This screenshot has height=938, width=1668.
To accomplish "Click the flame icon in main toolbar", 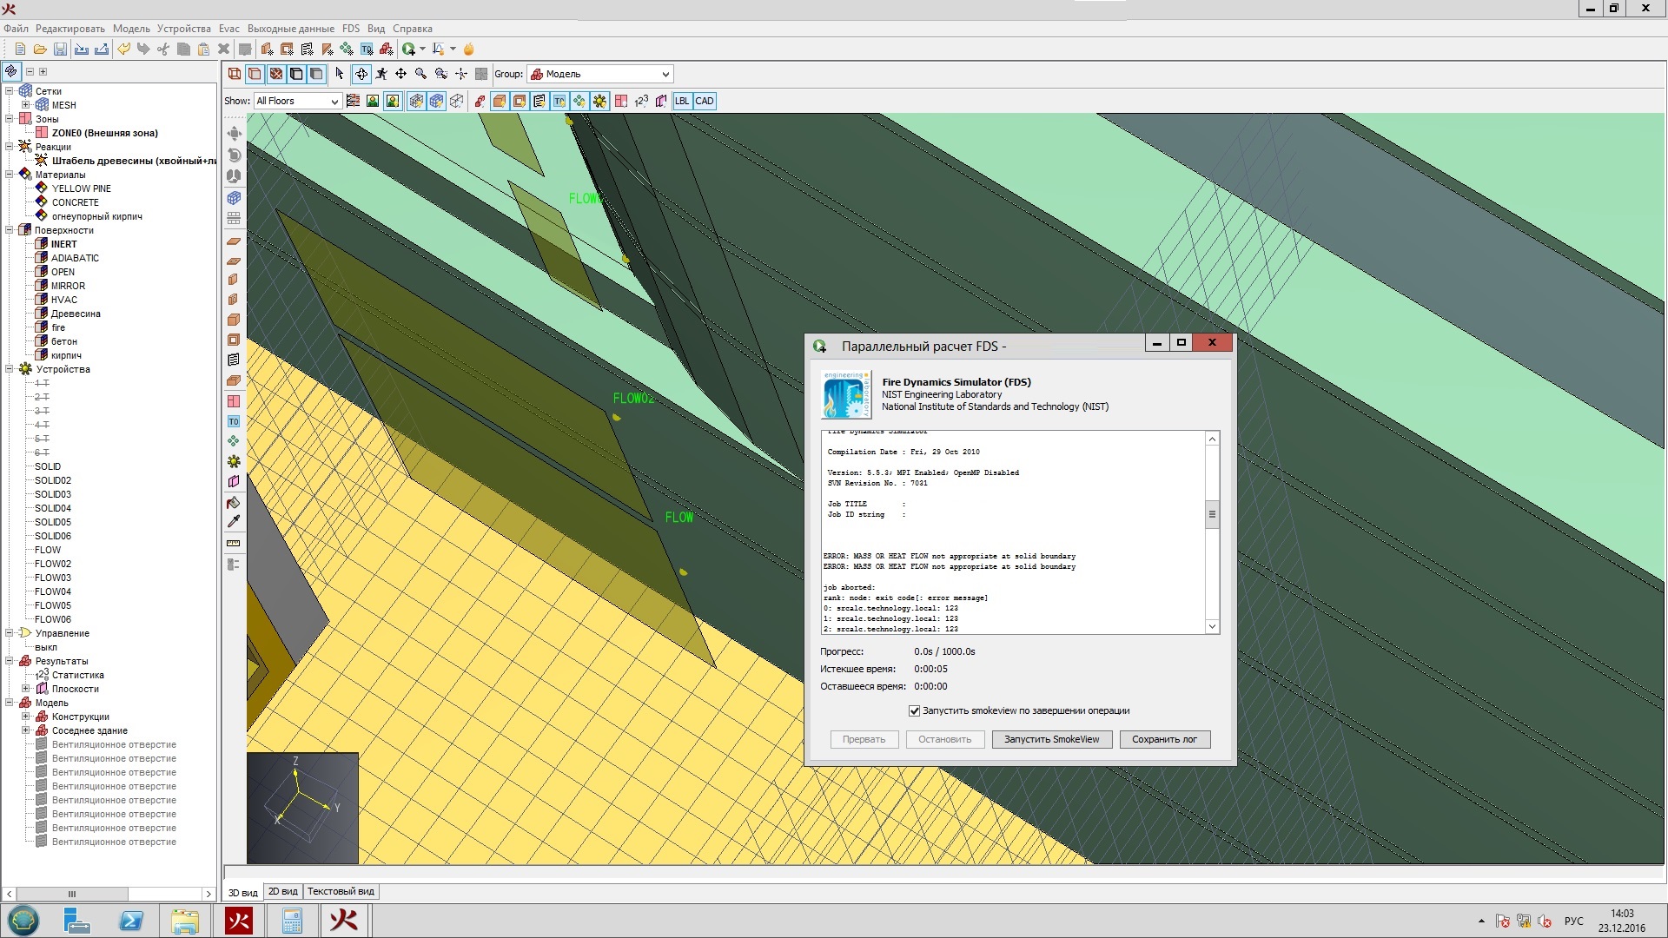I will click(469, 50).
